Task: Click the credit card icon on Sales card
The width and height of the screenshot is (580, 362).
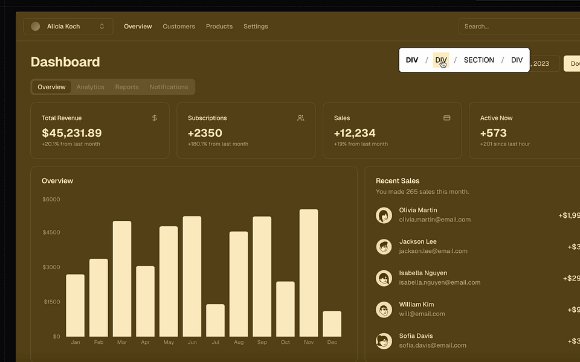Action: 447,118
